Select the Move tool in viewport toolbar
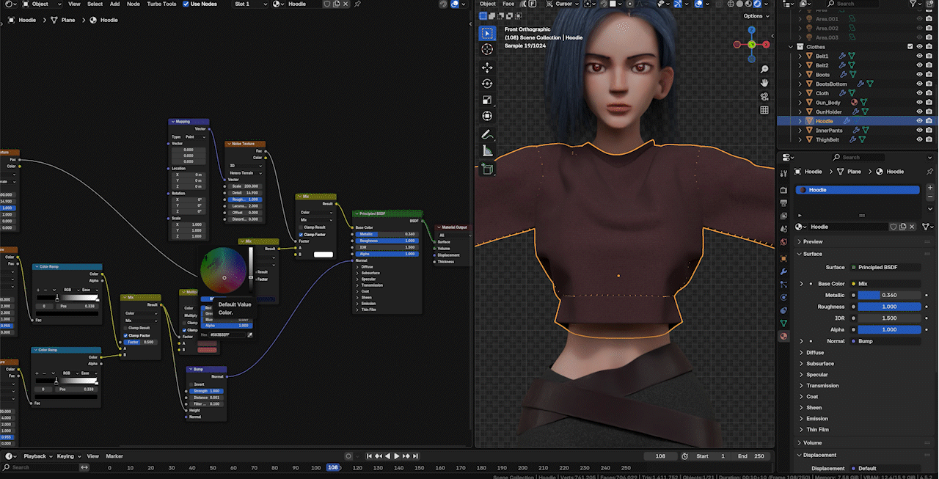Image resolution: width=939 pixels, height=479 pixels. (x=487, y=67)
